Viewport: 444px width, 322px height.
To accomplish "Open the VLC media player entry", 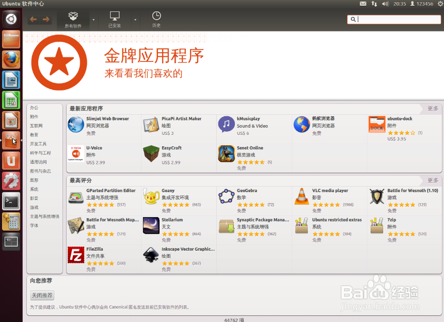I will pos(302,196).
